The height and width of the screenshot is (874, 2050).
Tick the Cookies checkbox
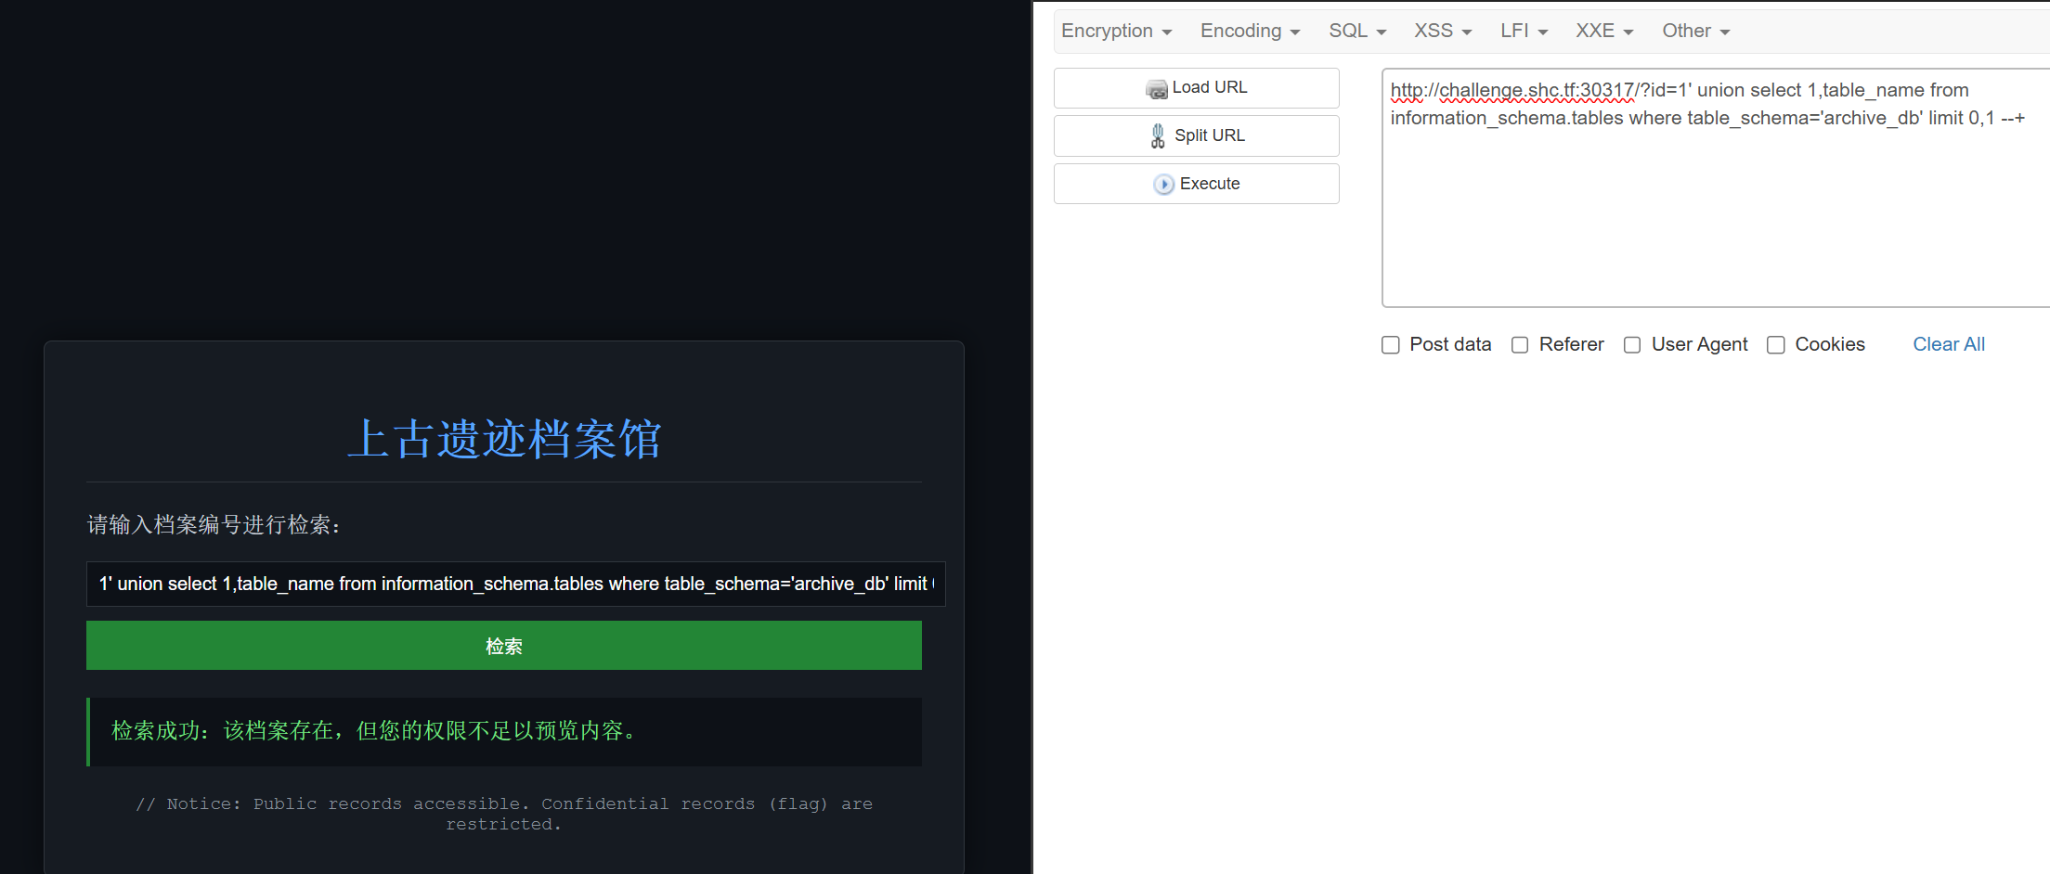tap(1776, 345)
